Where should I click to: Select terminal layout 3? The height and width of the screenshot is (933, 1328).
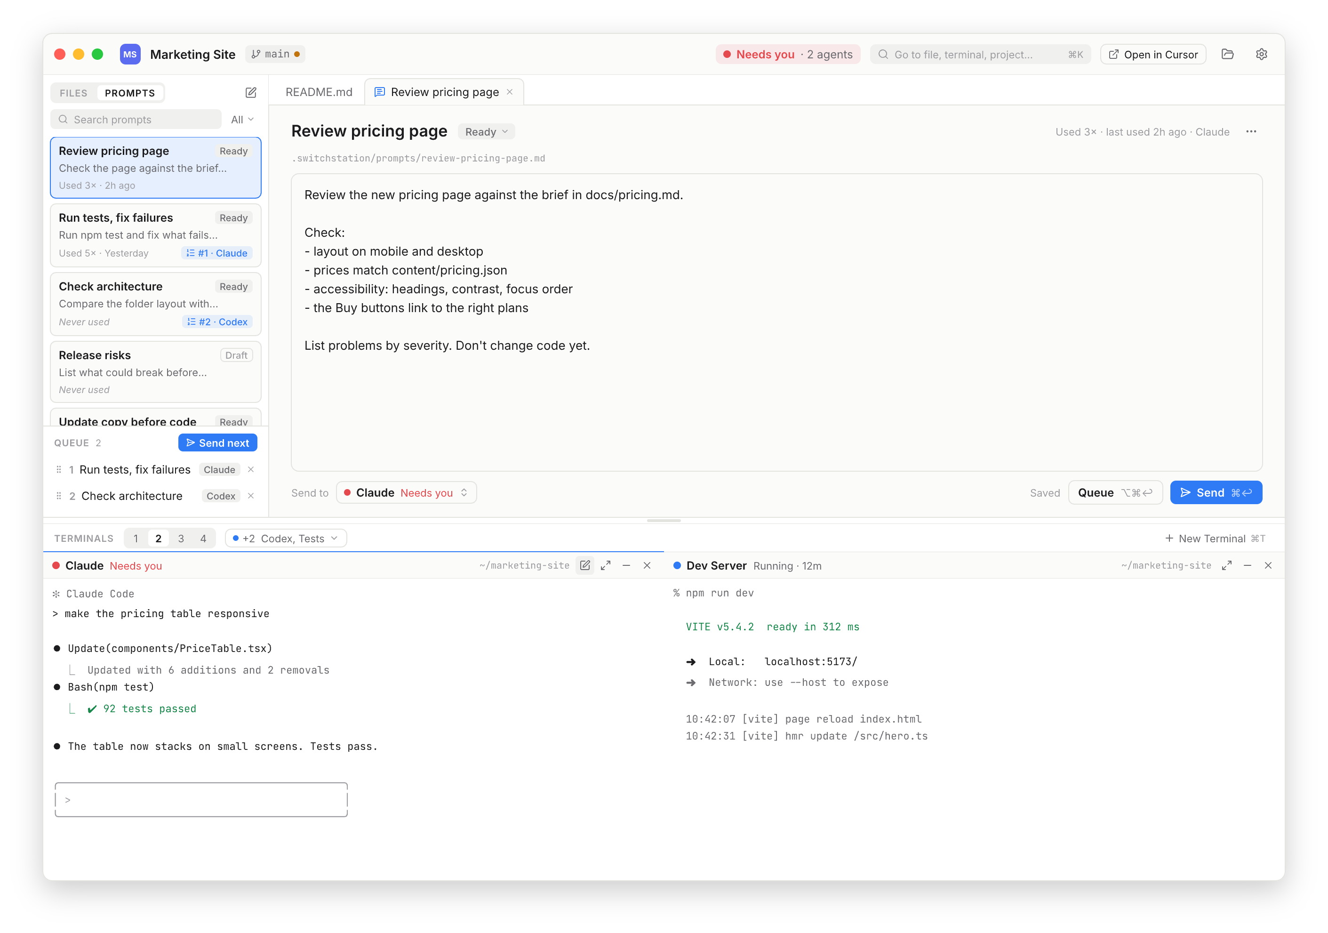180,538
